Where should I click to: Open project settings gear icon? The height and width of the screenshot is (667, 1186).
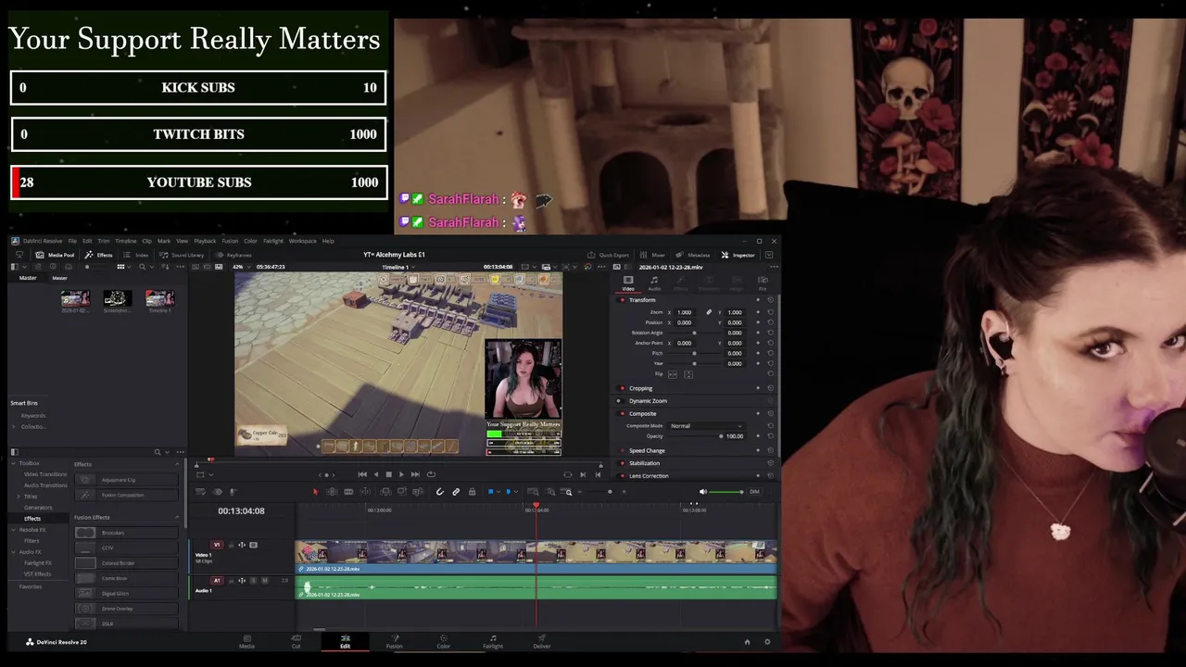click(x=767, y=642)
